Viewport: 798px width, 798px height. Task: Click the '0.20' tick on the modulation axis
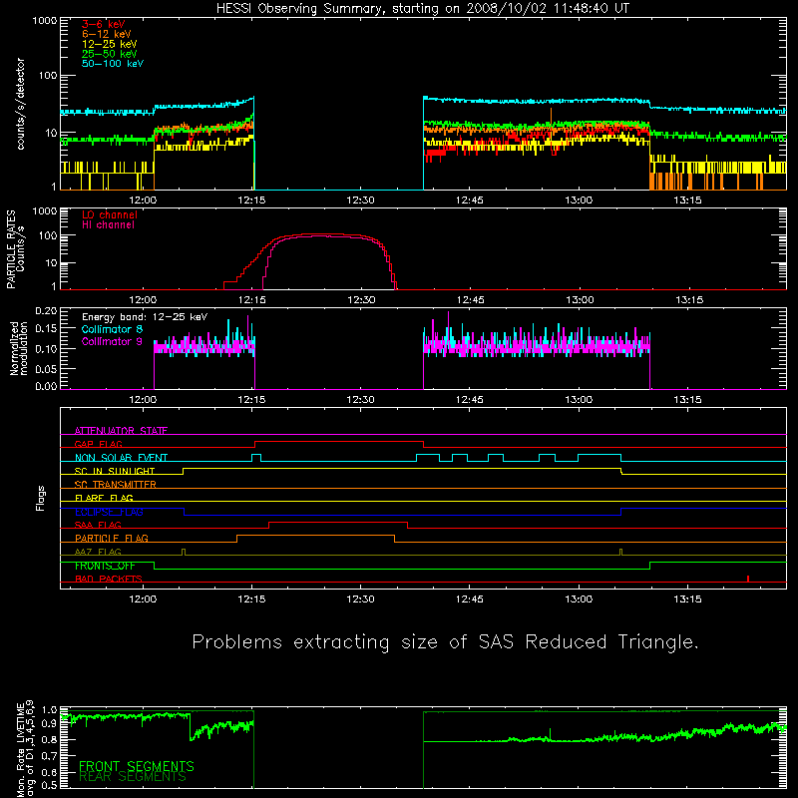click(x=46, y=310)
